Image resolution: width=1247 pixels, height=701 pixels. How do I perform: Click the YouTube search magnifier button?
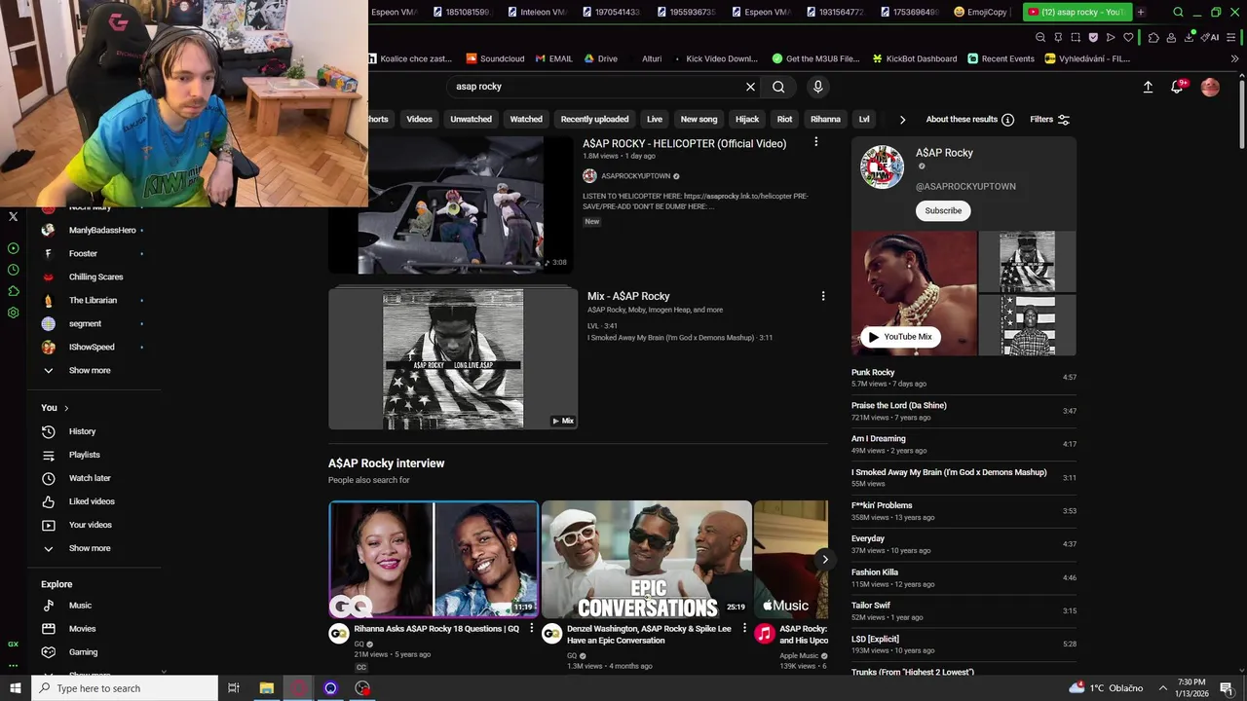pos(778,87)
